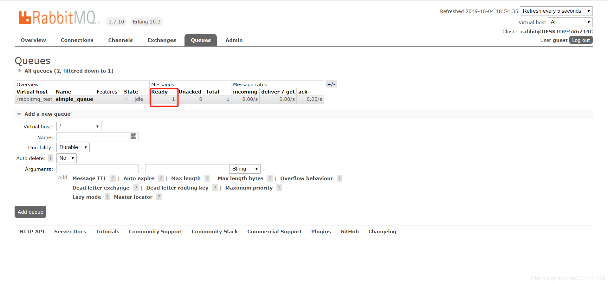Screen dimensions: 608x284
Task: Open the GitHub footer link
Action: pos(350,231)
